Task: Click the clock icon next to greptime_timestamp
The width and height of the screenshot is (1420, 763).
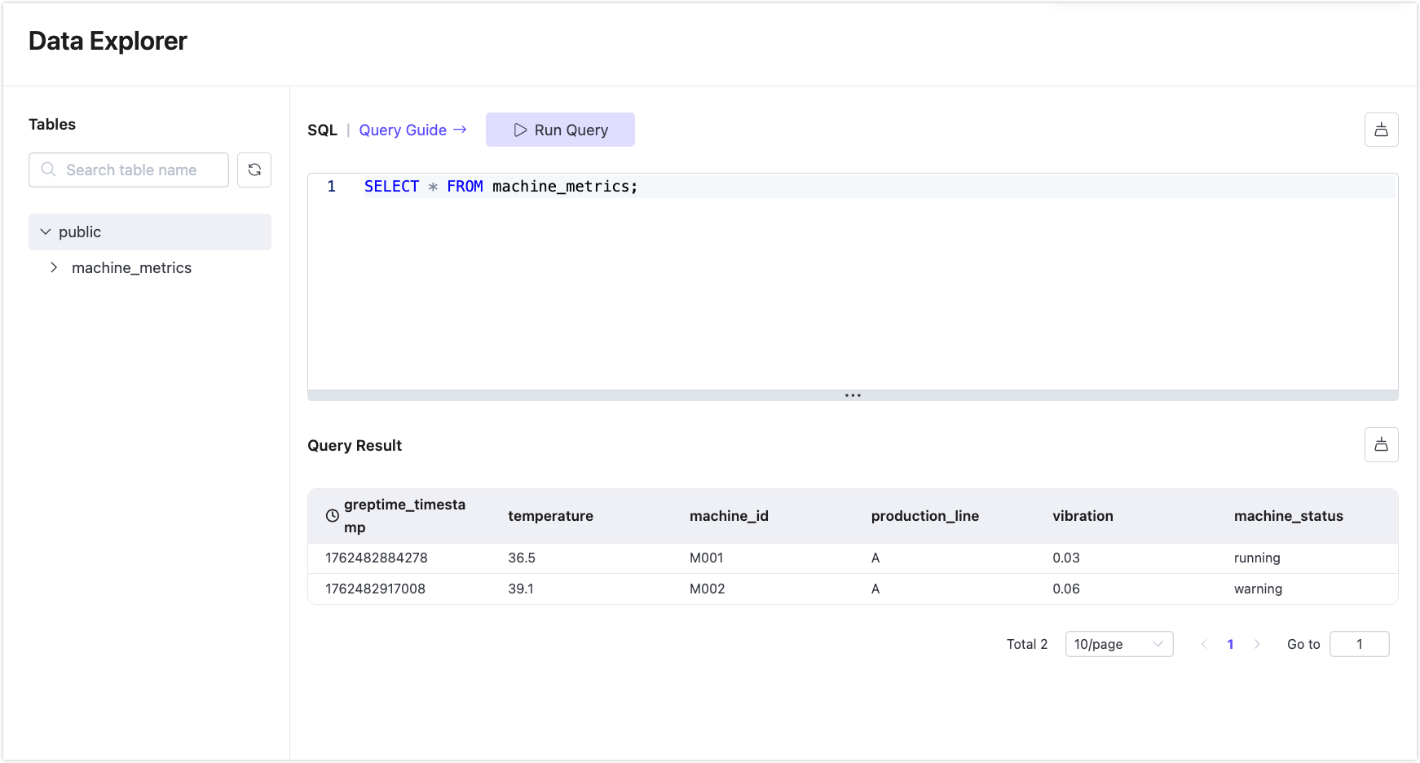Action: point(331,516)
